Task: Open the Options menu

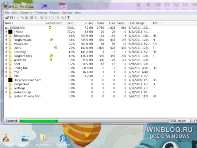Action: point(67,13)
